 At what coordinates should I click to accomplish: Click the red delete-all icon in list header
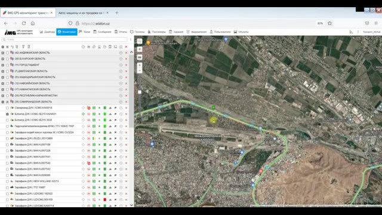126,47
